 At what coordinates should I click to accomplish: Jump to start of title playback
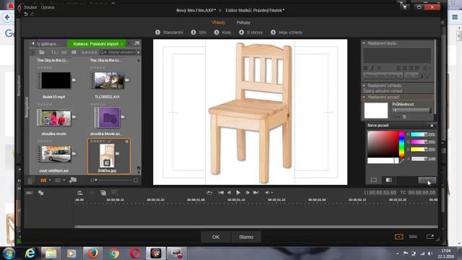pyautogui.click(x=221, y=193)
